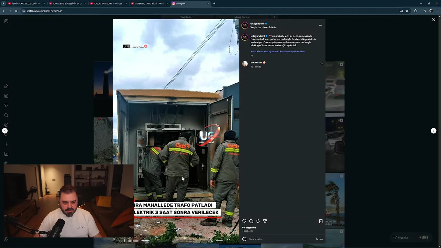Open besirtokat's profile name
Screen dimensions: 441x248
tap(256, 63)
